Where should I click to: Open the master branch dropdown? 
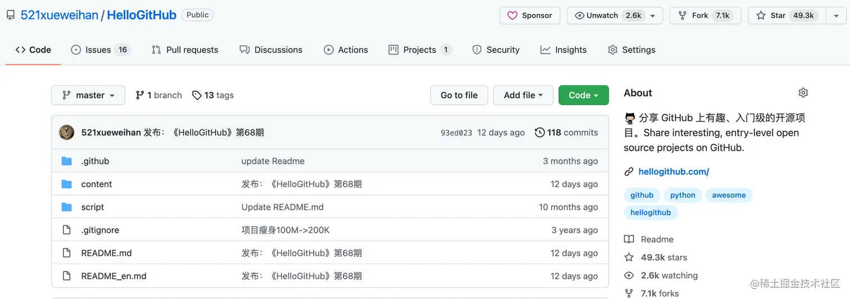pos(88,95)
